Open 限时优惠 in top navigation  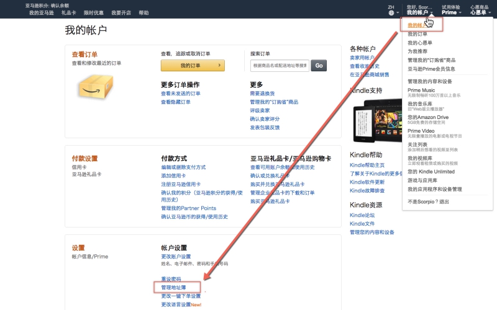[x=94, y=12]
